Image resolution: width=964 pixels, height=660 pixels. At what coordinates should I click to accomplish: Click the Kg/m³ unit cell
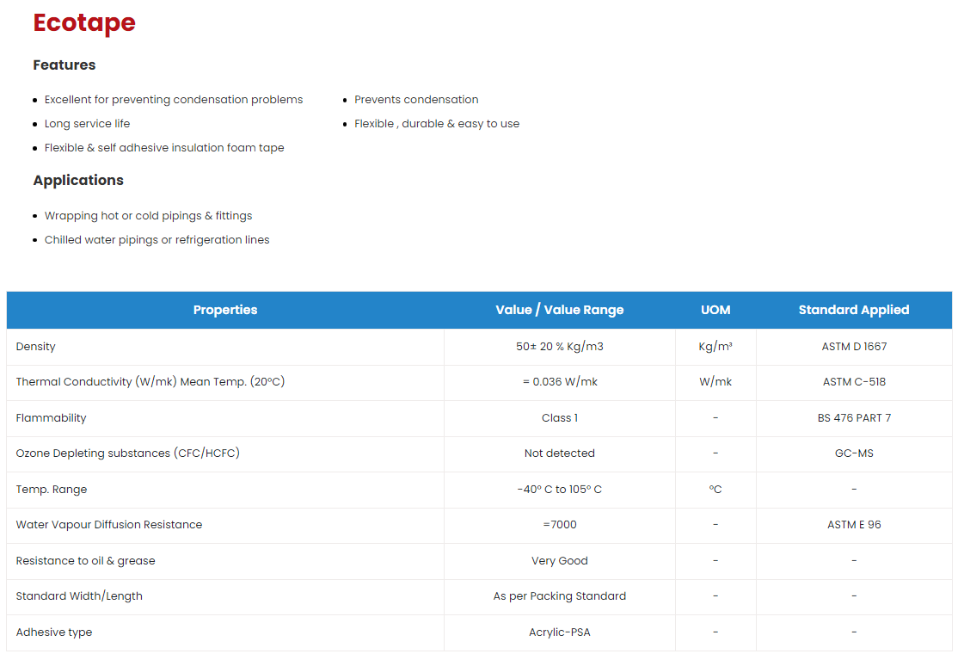point(715,347)
